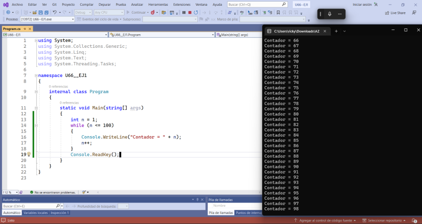Click the lightbulb quick actions icon
The height and width of the screenshot is (224, 422).
(x=29, y=155)
